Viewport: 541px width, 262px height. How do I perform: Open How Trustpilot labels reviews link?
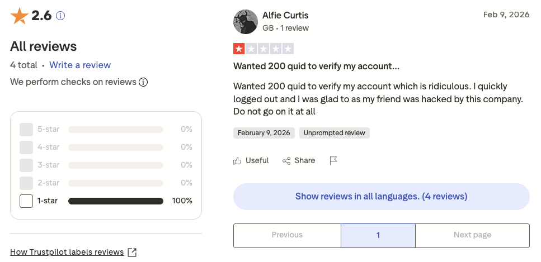[67, 252]
